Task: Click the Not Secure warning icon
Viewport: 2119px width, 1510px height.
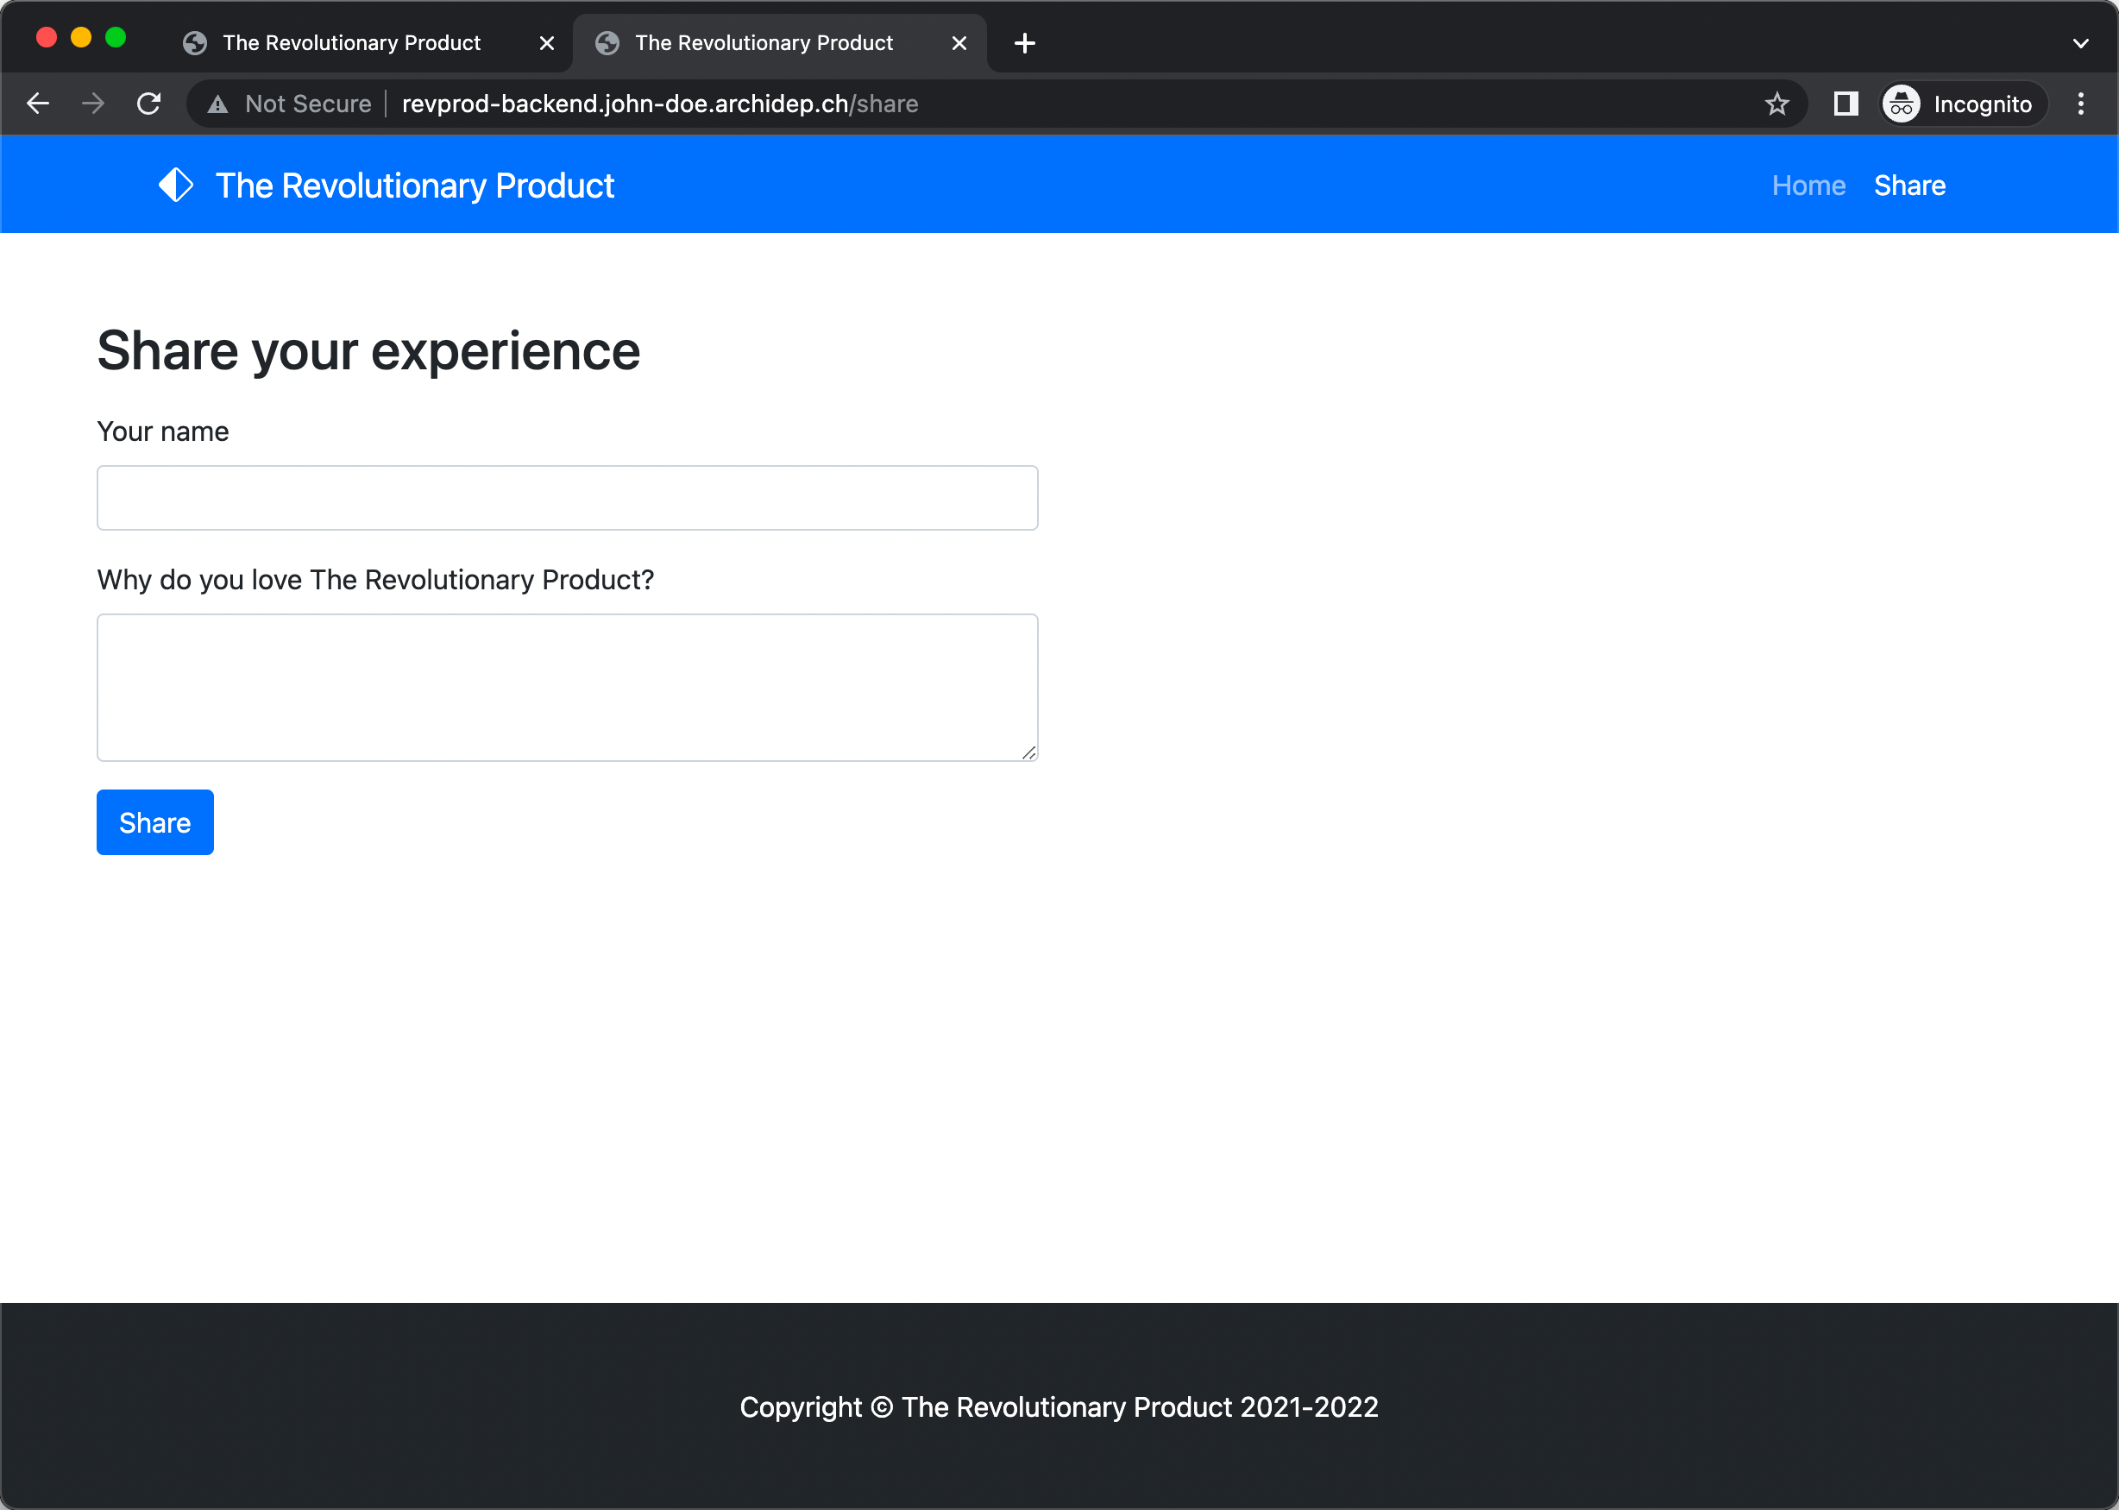Action: (217, 104)
